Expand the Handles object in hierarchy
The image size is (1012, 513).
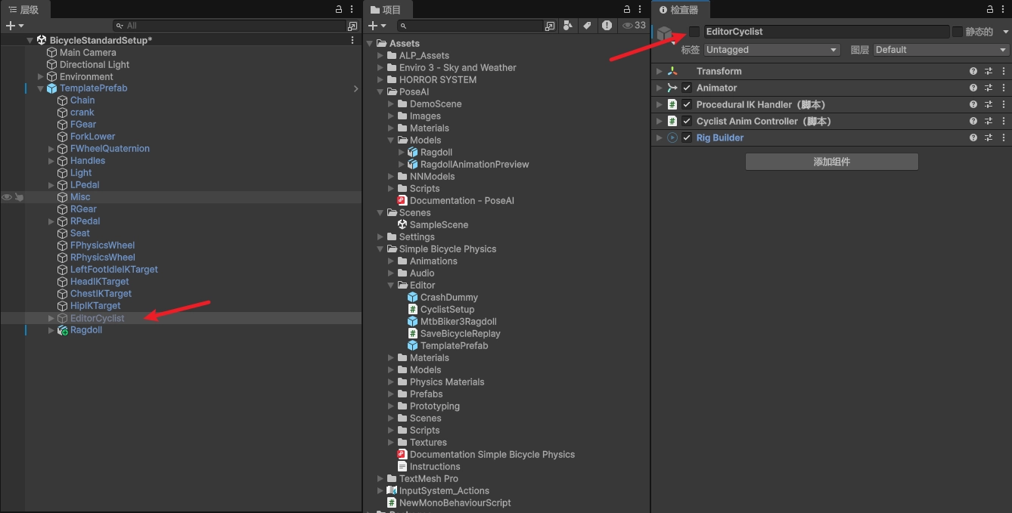click(51, 161)
